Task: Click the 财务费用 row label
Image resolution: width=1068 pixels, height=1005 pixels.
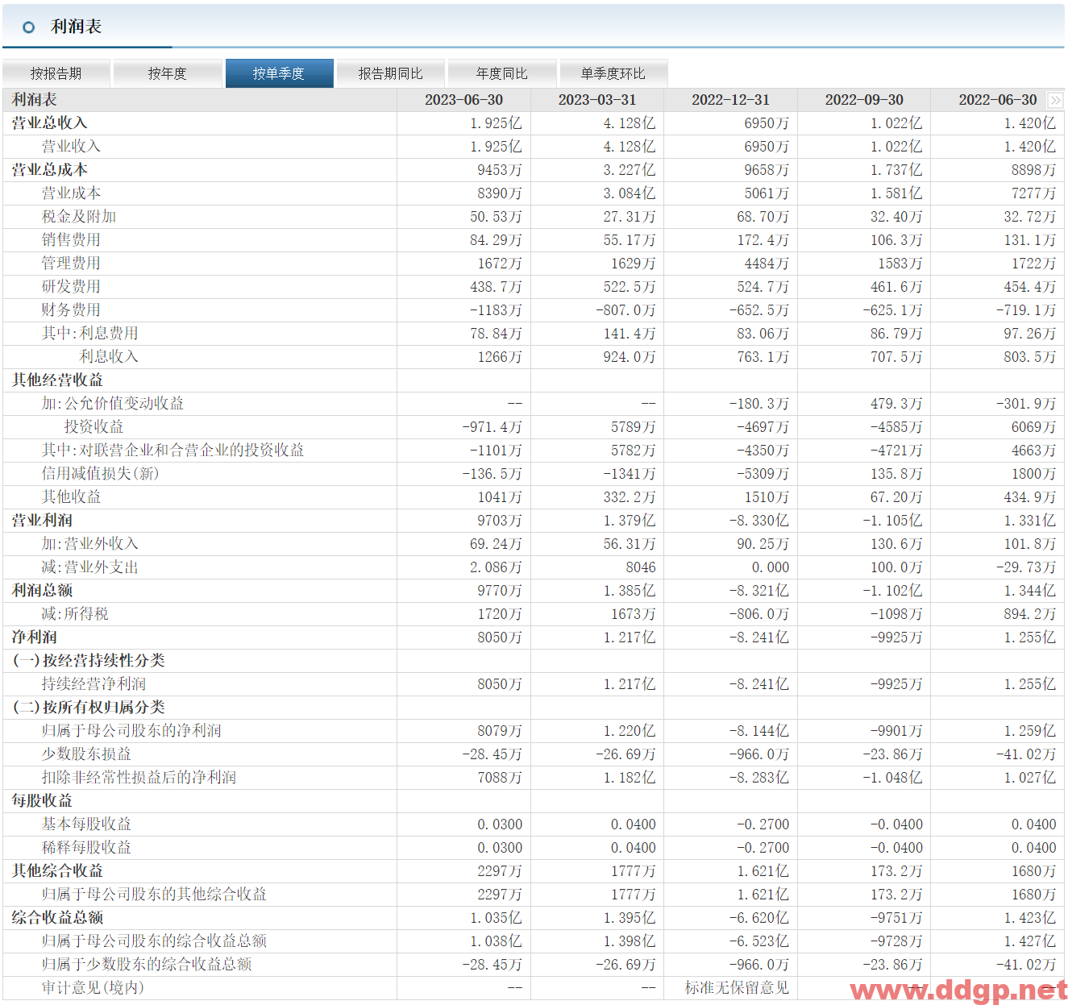Action: (x=71, y=310)
